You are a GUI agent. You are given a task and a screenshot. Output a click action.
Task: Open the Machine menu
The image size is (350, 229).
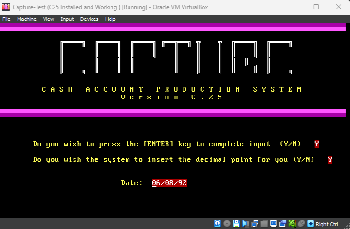27,19
